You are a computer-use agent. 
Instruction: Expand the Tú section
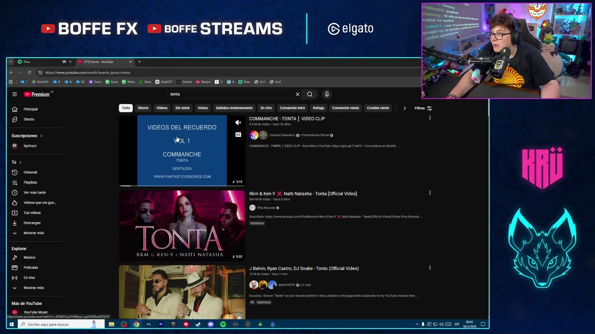coord(16,162)
